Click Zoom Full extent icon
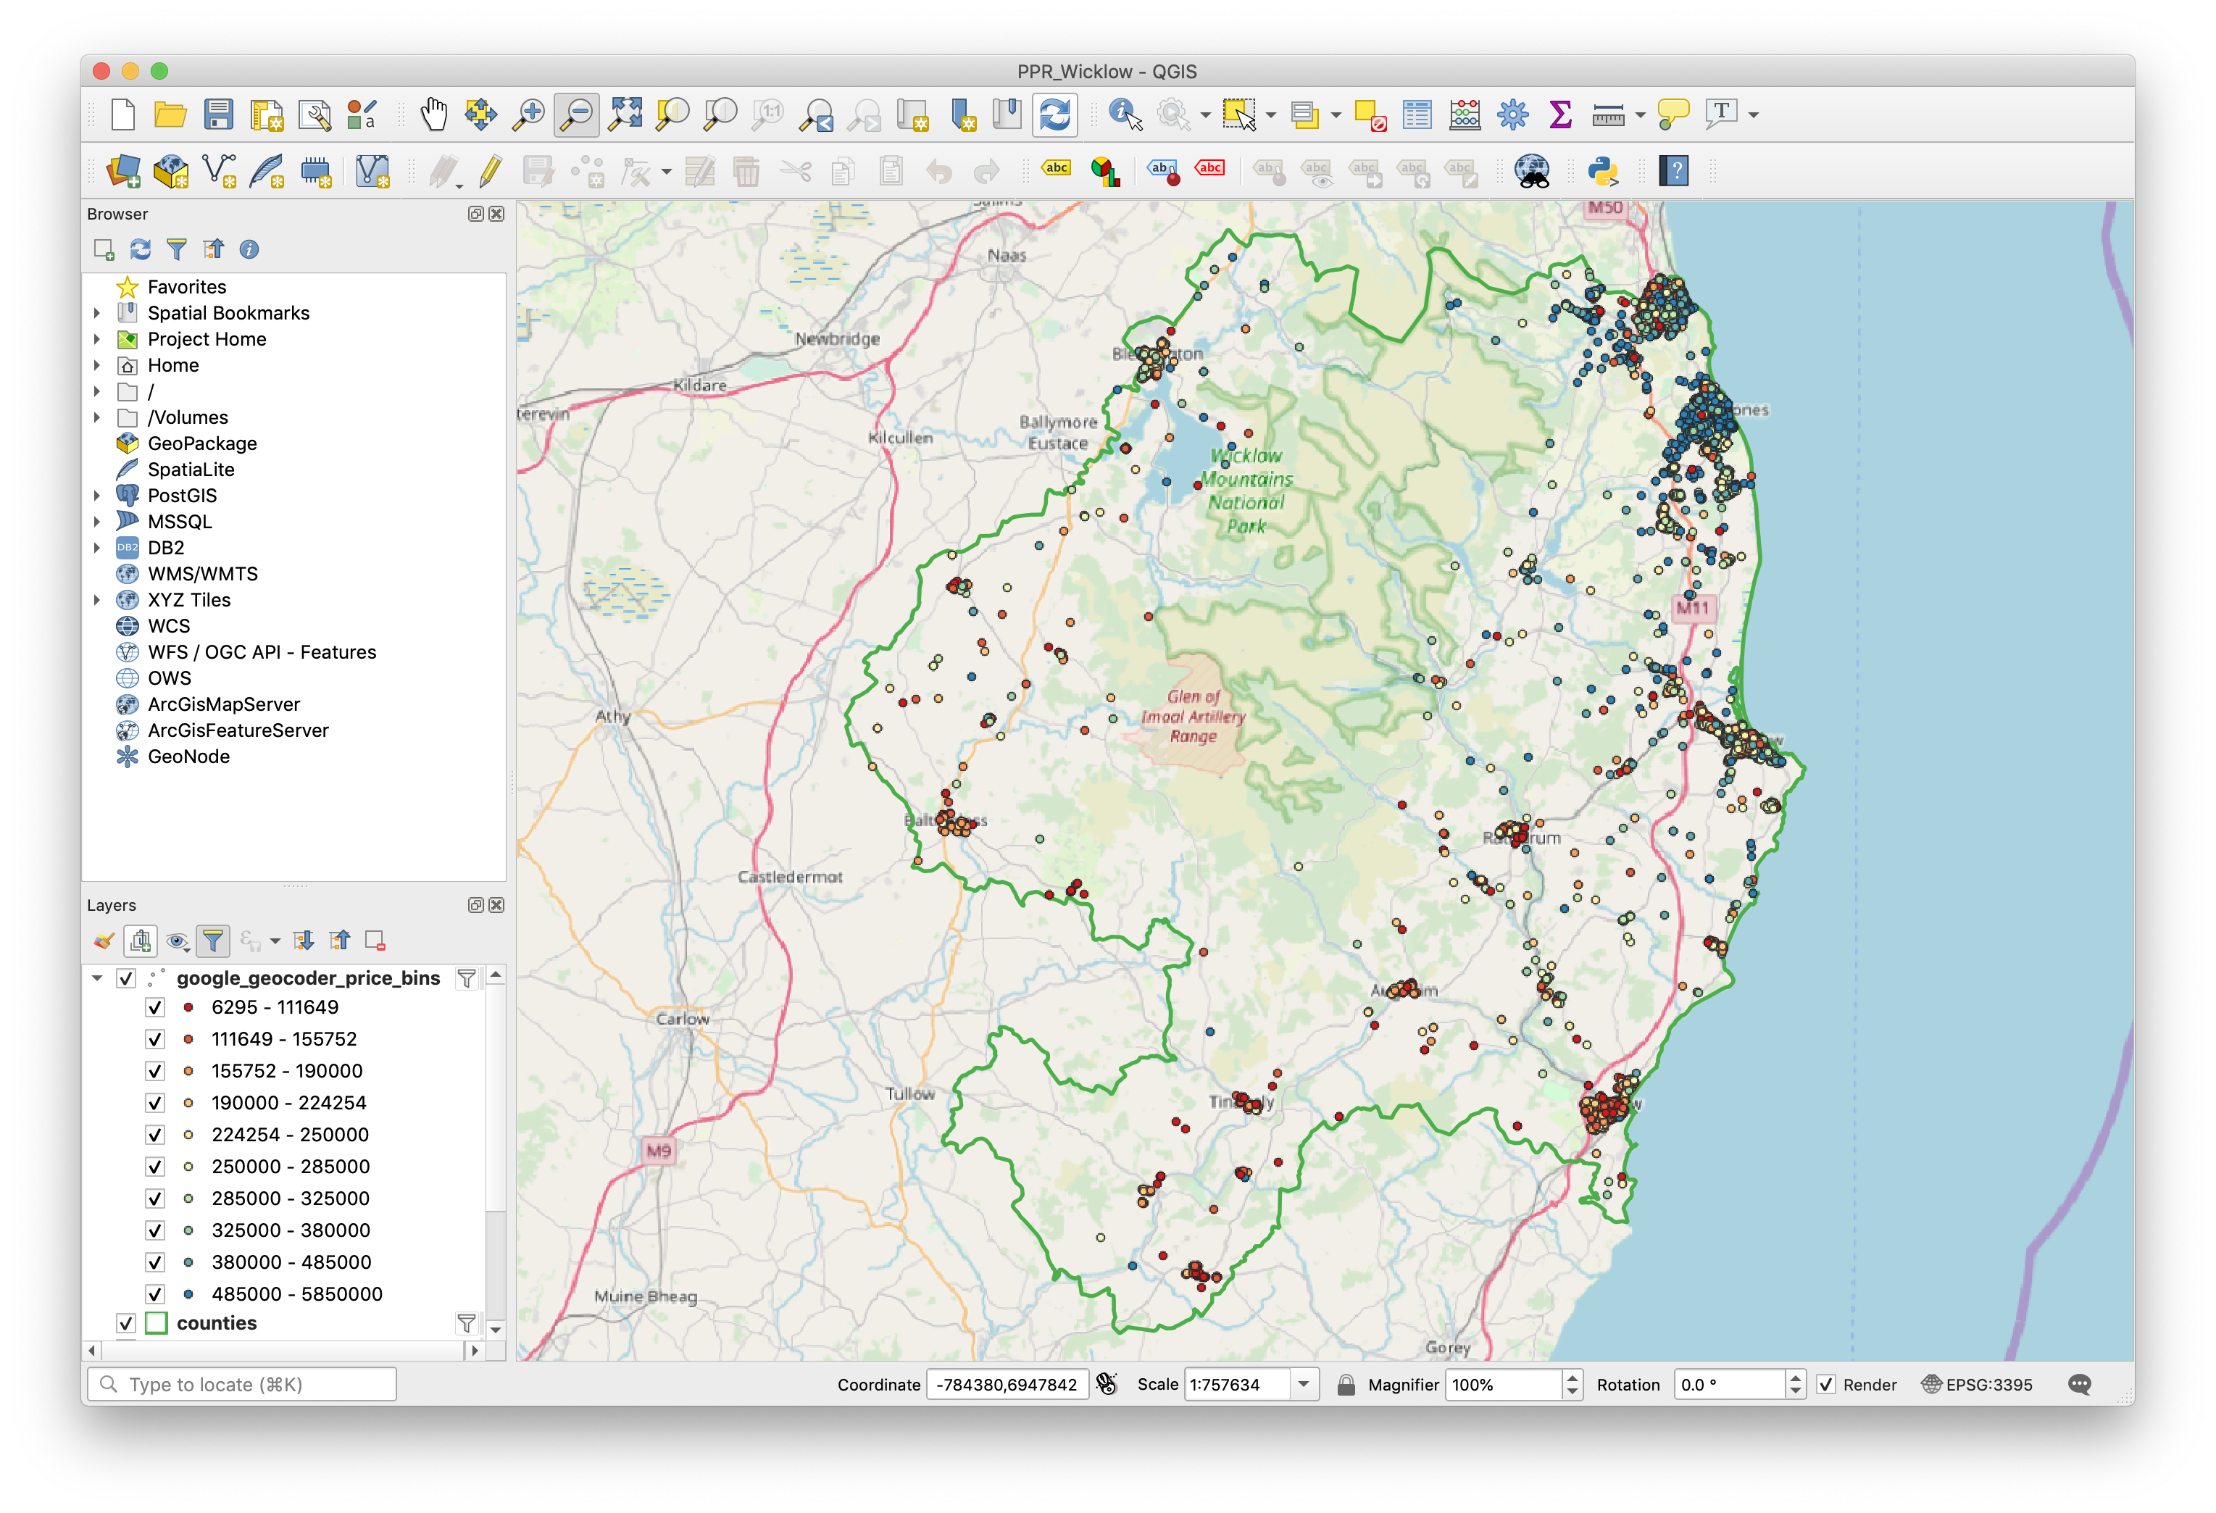Image resolution: width=2216 pixels, height=1513 pixels. pyautogui.click(x=625, y=114)
